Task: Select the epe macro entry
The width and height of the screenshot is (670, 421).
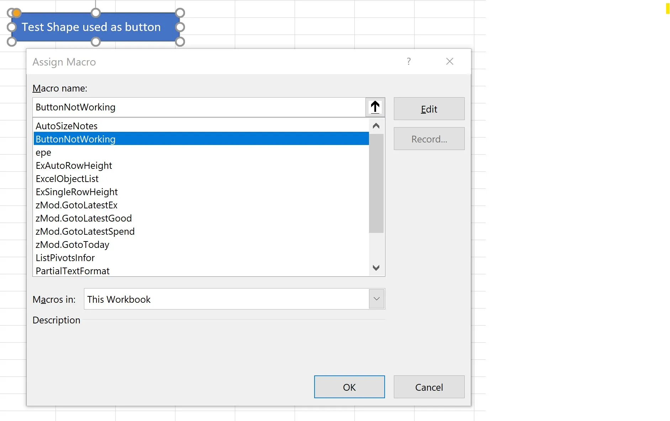Action: tap(43, 152)
